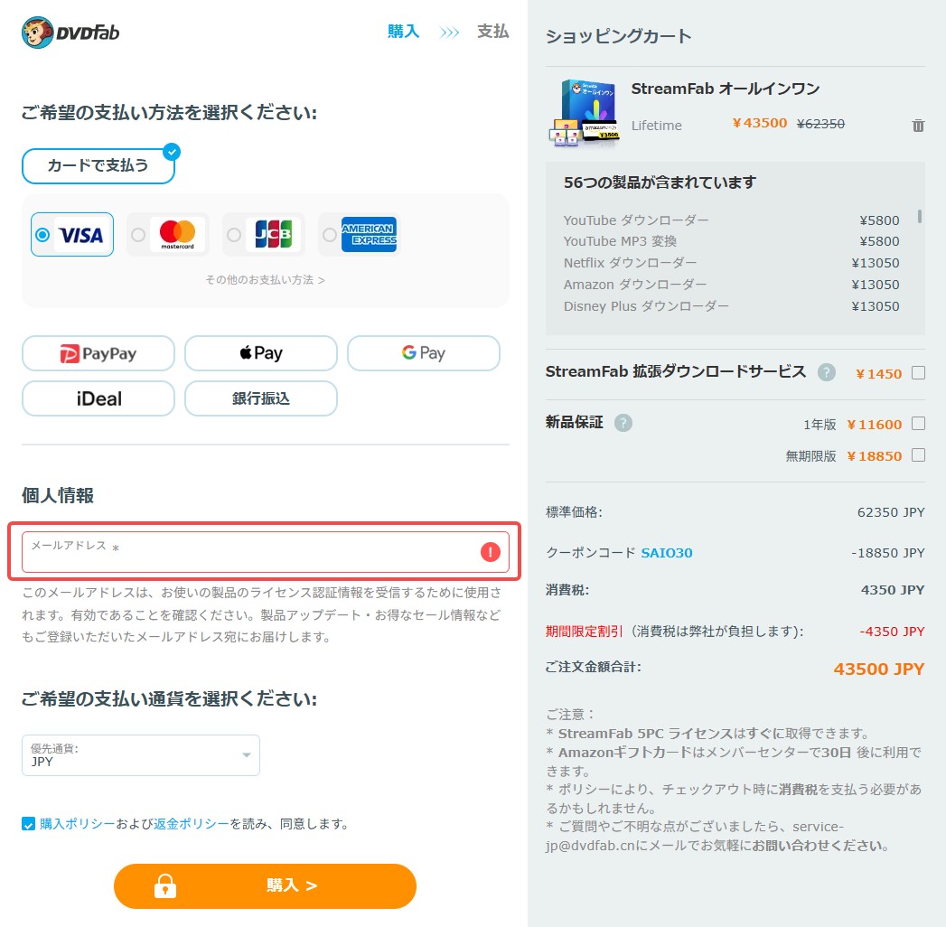The height and width of the screenshot is (927, 946).
Task: Click the American Express logo
Action: tap(369, 234)
